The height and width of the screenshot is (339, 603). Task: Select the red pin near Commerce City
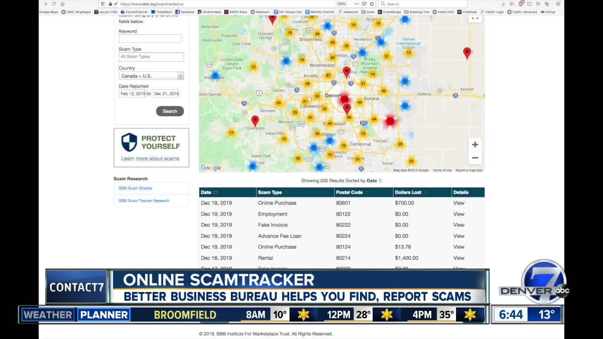tap(347, 72)
